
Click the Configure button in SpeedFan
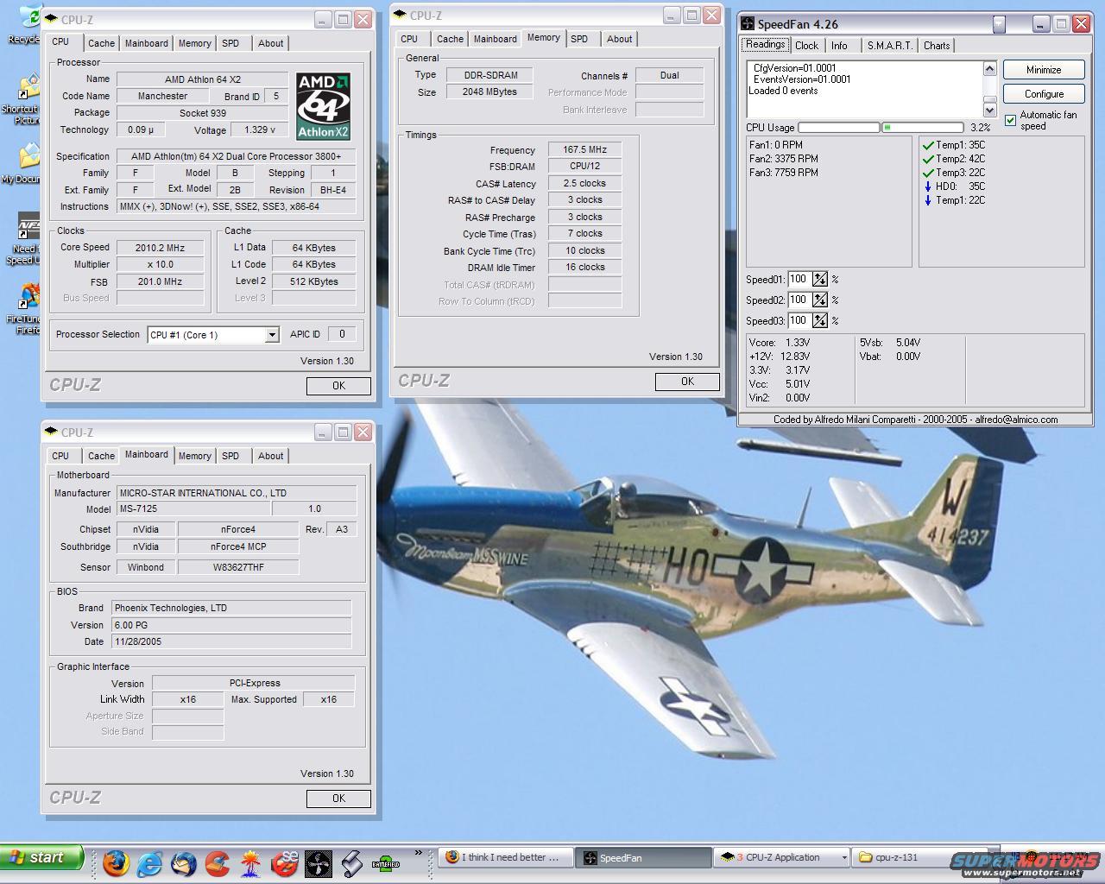tap(1044, 94)
